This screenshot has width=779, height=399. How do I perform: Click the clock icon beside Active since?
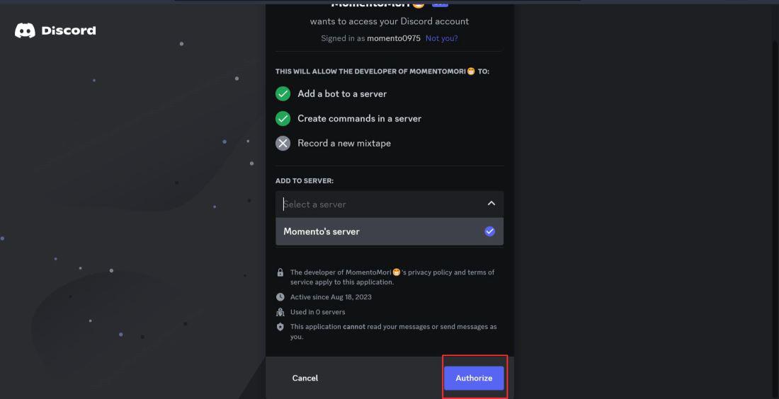(280, 297)
